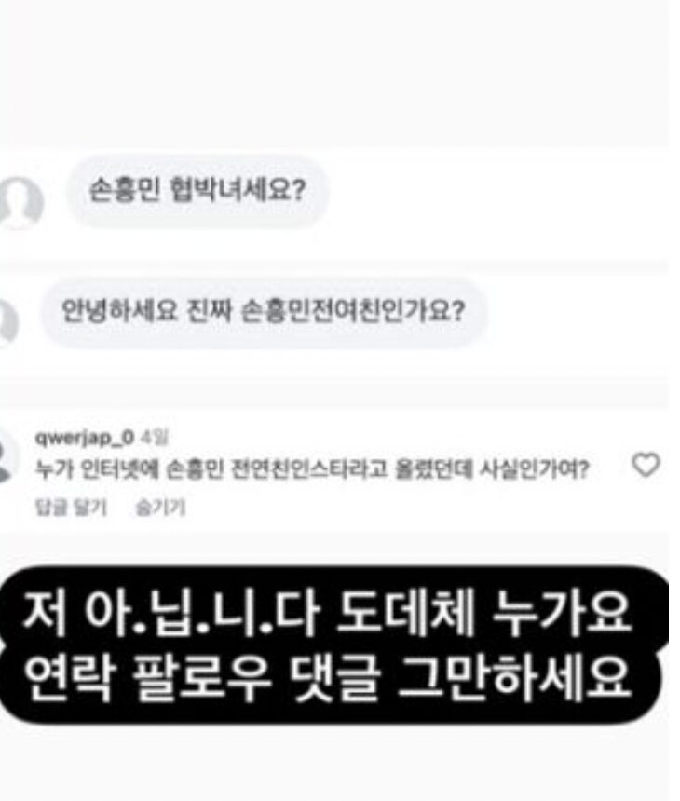Viewport: 680px width, 801px height.
Task: Open avatar beside "안녕하세요 진짜" message
Action: [8, 322]
